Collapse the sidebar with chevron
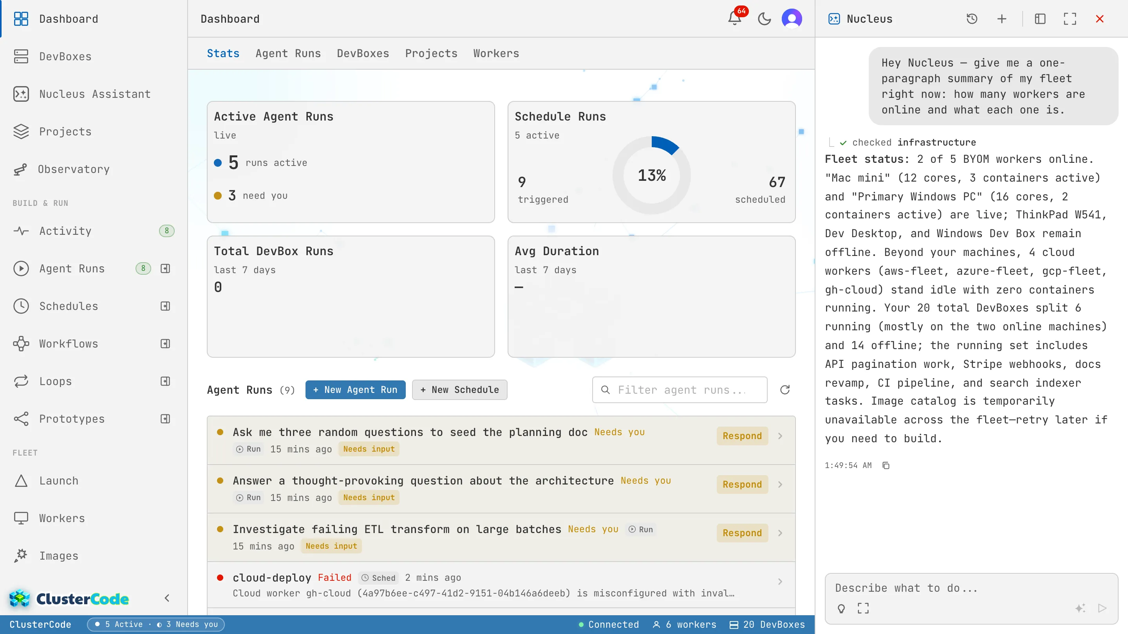Image resolution: width=1128 pixels, height=634 pixels. point(167,598)
